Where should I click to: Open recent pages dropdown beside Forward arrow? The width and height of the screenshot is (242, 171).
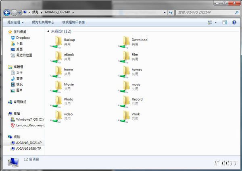point(19,12)
